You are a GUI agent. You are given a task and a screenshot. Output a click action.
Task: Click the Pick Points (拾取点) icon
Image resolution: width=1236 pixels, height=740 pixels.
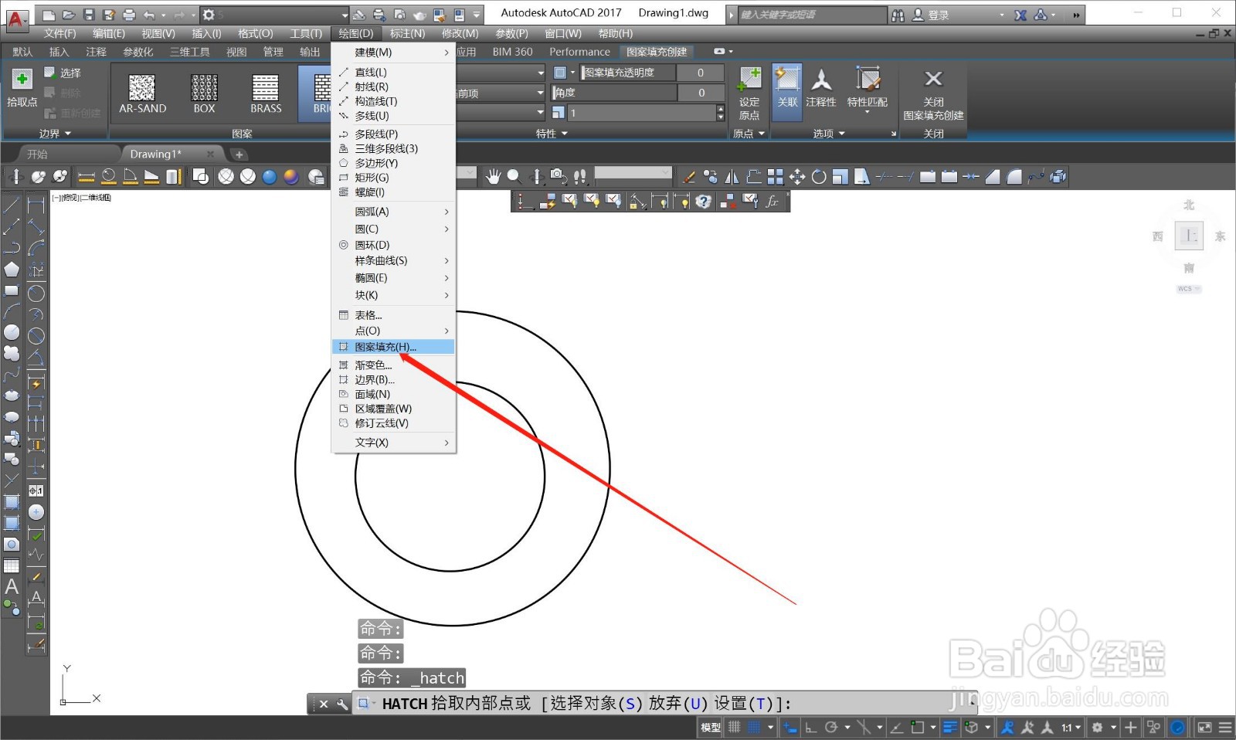point(22,80)
